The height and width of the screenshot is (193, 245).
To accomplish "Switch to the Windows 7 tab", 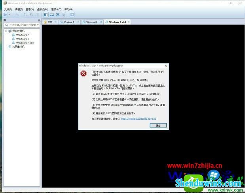I will [69, 22].
